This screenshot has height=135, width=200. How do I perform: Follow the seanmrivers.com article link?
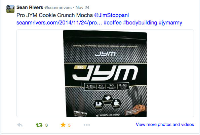click(x=59, y=23)
